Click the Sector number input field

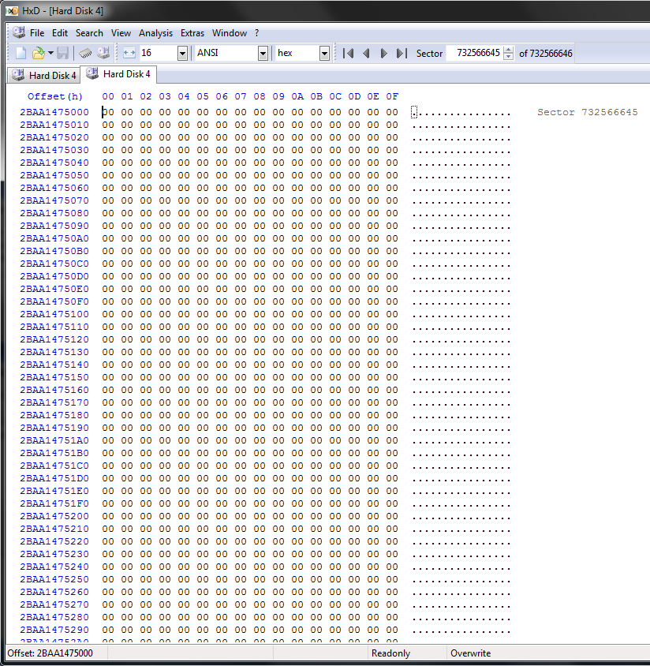[x=474, y=53]
